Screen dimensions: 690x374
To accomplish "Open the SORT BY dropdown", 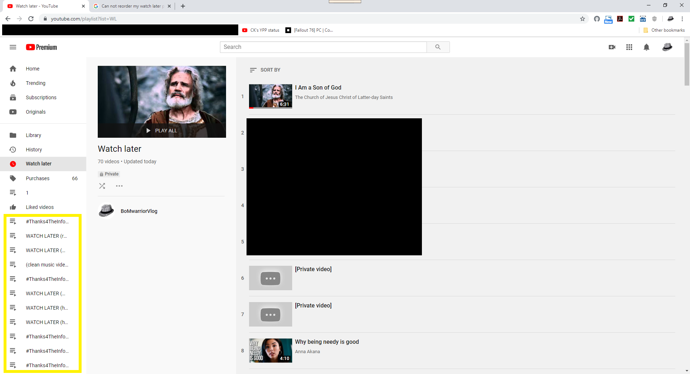I will (x=265, y=70).
